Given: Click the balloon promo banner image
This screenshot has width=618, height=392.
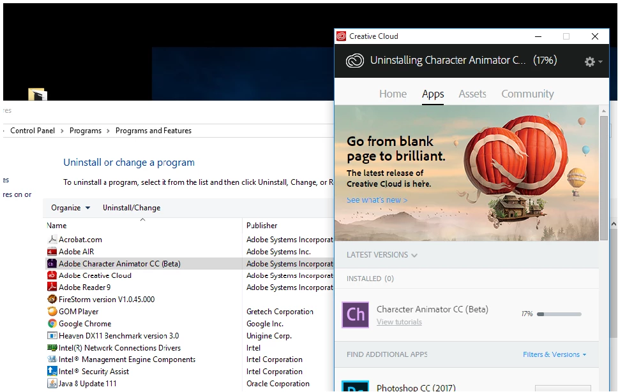Looking at the screenshot, I should [467, 173].
